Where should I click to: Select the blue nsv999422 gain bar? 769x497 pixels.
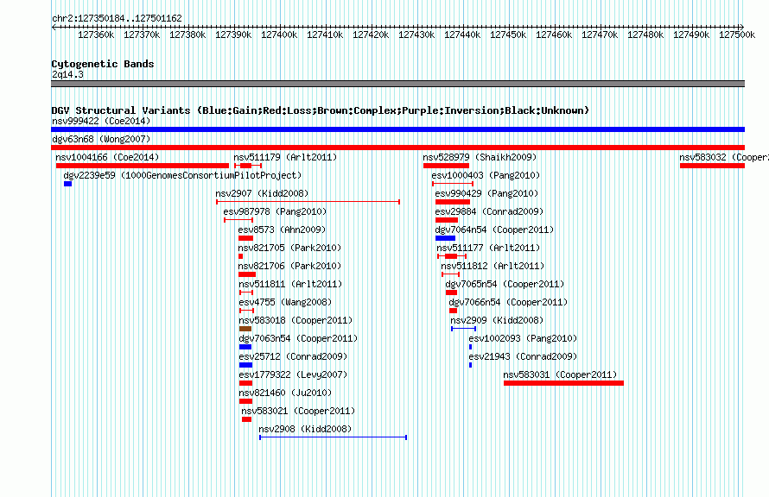click(x=397, y=129)
